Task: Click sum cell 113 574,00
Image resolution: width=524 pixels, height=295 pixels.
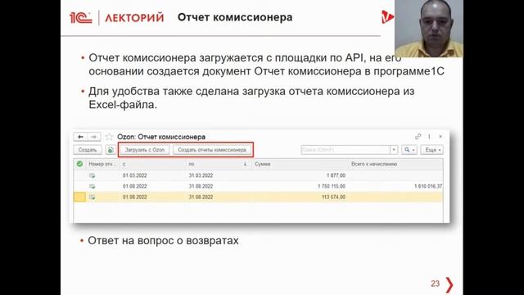Action: click(333, 197)
